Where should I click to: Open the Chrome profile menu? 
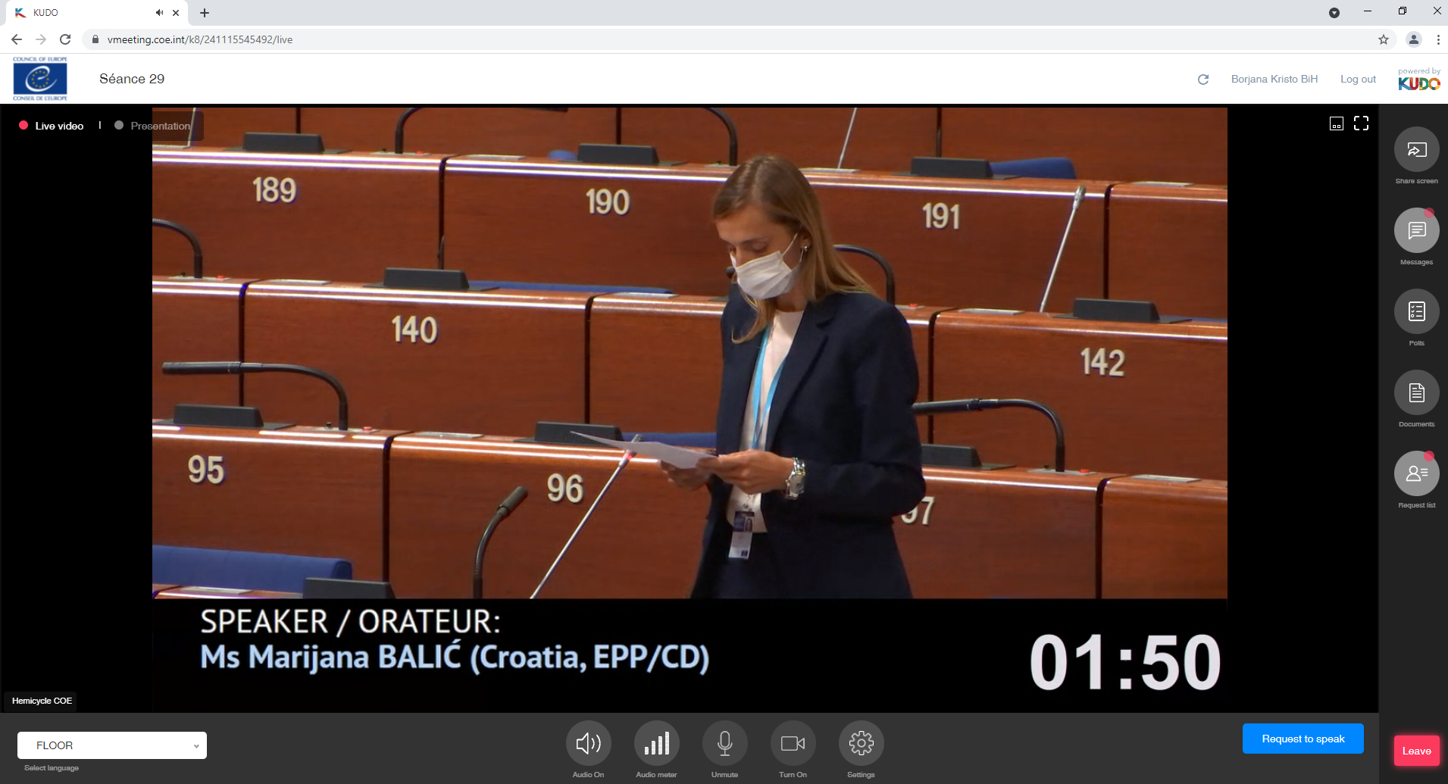(1413, 39)
